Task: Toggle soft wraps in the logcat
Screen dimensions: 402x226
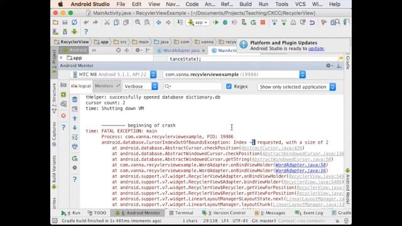Action: coord(75,137)
